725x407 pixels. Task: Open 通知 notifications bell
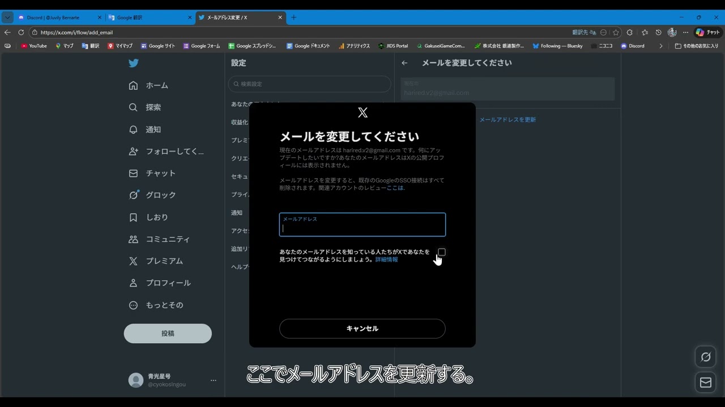tap(145, 129)
